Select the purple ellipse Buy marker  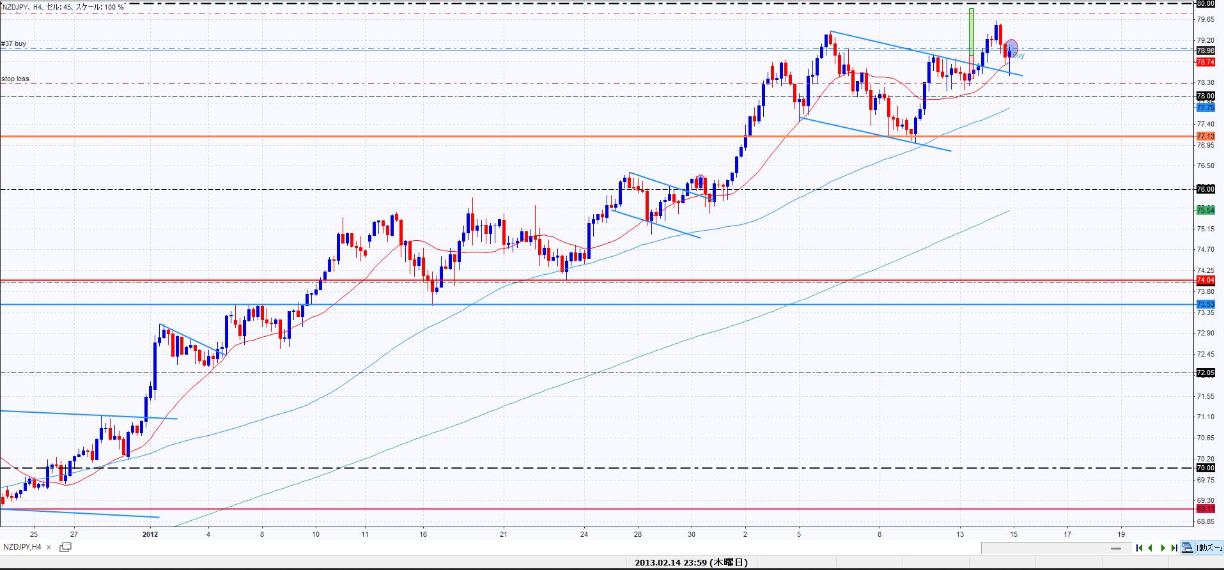[1011, 47]
